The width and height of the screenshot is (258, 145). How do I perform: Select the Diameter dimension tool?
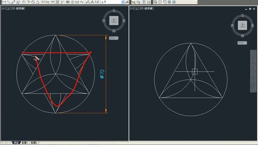(x=33, y=2)
